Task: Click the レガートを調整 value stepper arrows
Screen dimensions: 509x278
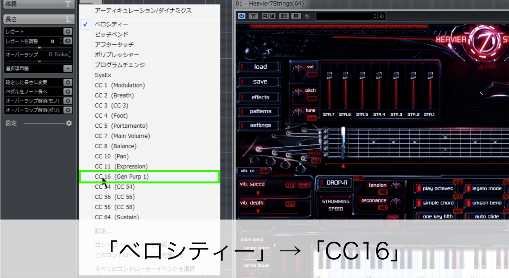Action: [61, 41]
